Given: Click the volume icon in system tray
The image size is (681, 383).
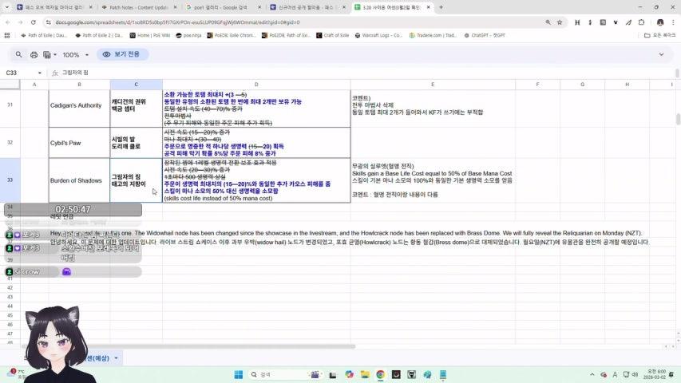Looking at the screenshot, I should [635, 375].
